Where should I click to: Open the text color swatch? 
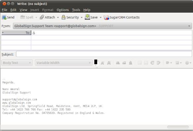click(x=96, y=62)
